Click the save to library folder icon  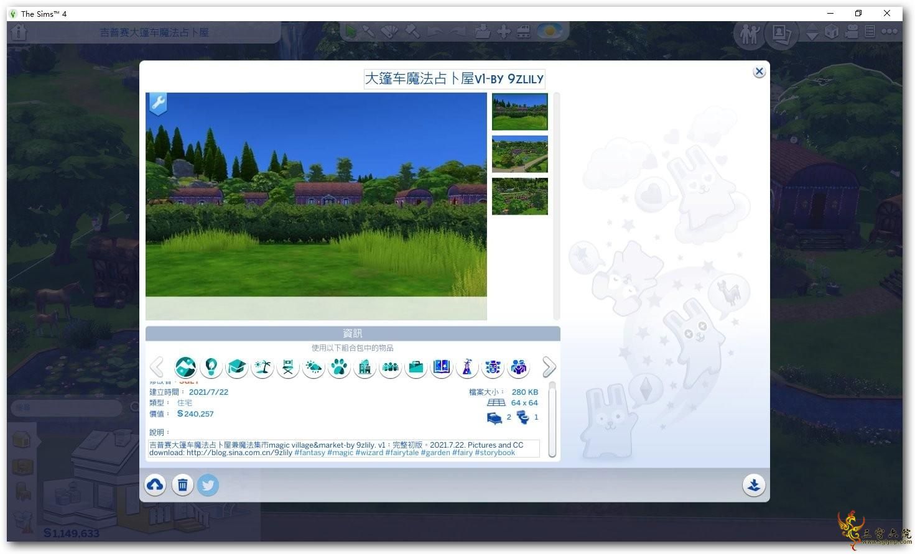point(483,31)
